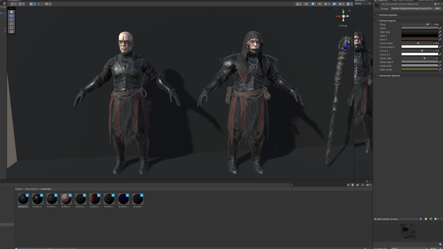Open material preset selector icon
Screen dimensions: 443x249
tap(438, 4)
